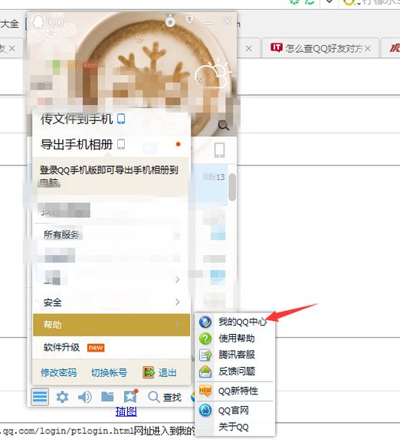This screenshot has width=400, height=442.
Task: Select 关于QQ in help submenu
Action: [x=235, y=427]
